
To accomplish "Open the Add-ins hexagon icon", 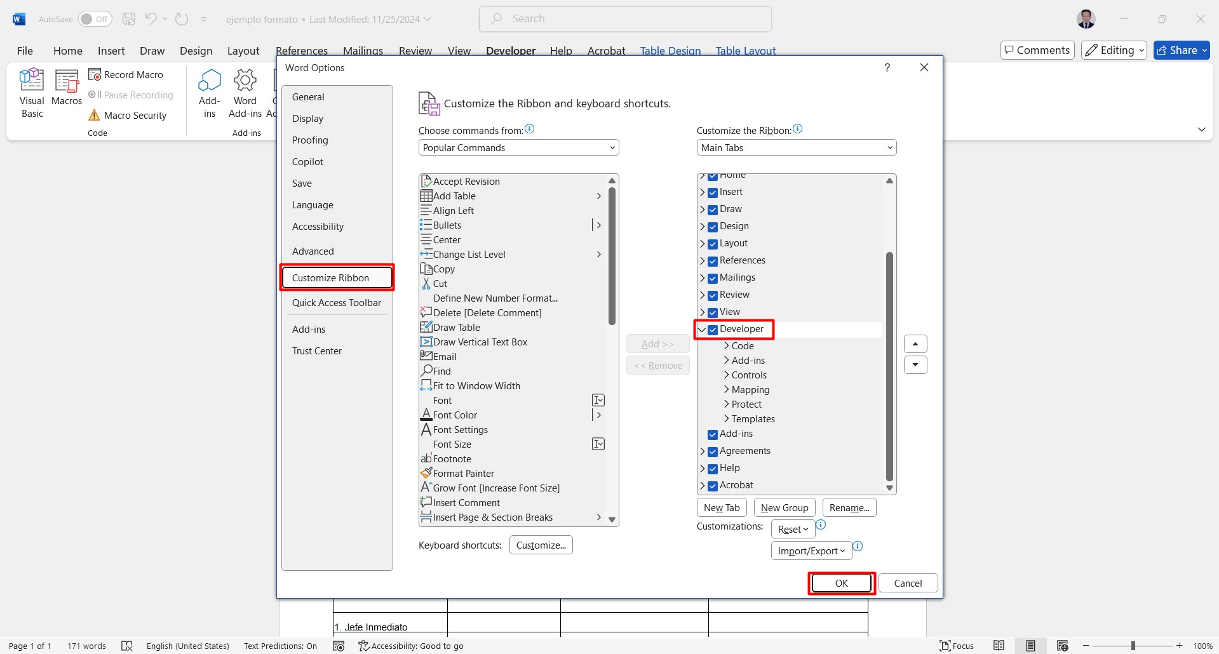I will click(210, 81).
